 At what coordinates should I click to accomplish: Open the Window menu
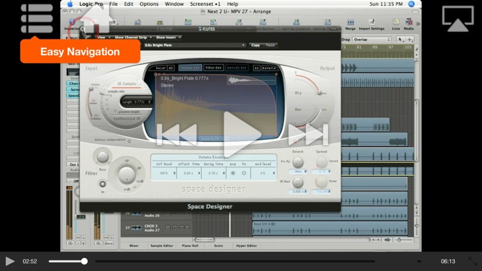tap(174, 4)
